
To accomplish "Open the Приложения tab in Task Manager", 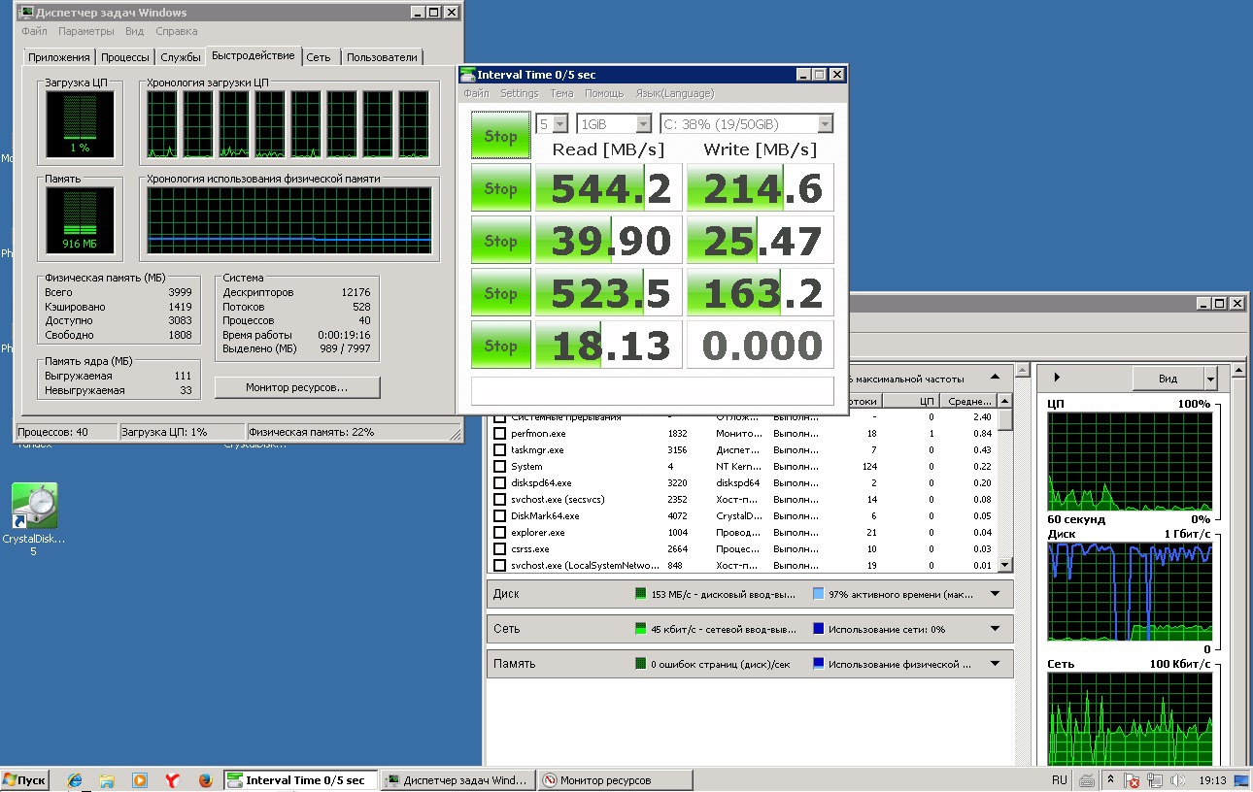I will point(58,57).
